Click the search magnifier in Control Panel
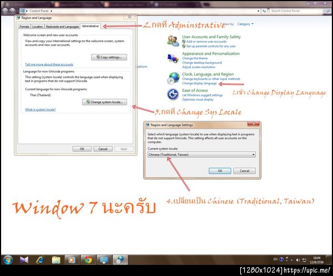This screenshot has height=276, width=333. click(x=328, y=11)
